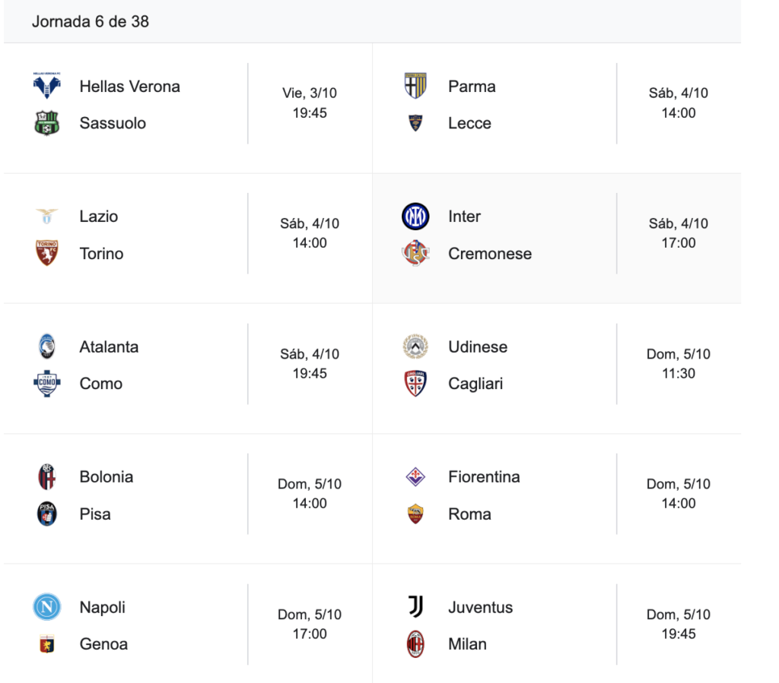Click the Fiorentina purple crest
The height and width of the screenshot is (683, 779).
[x=415, y=477]
